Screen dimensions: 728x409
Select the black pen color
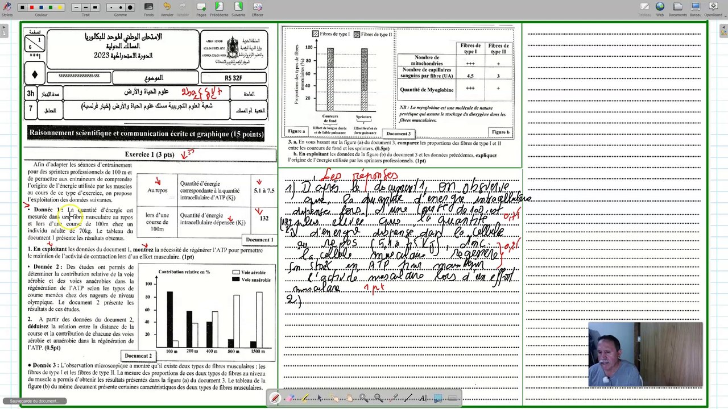click(23, 7)
